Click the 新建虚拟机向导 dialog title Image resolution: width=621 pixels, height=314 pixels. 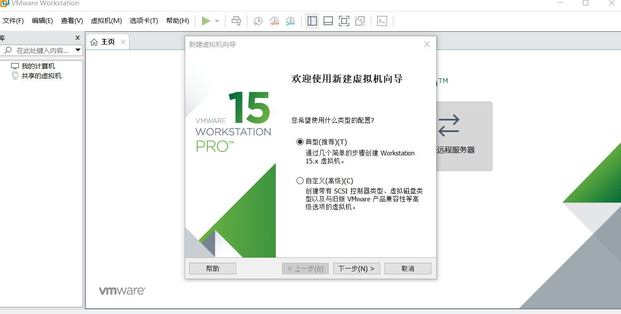click(212, 45)
